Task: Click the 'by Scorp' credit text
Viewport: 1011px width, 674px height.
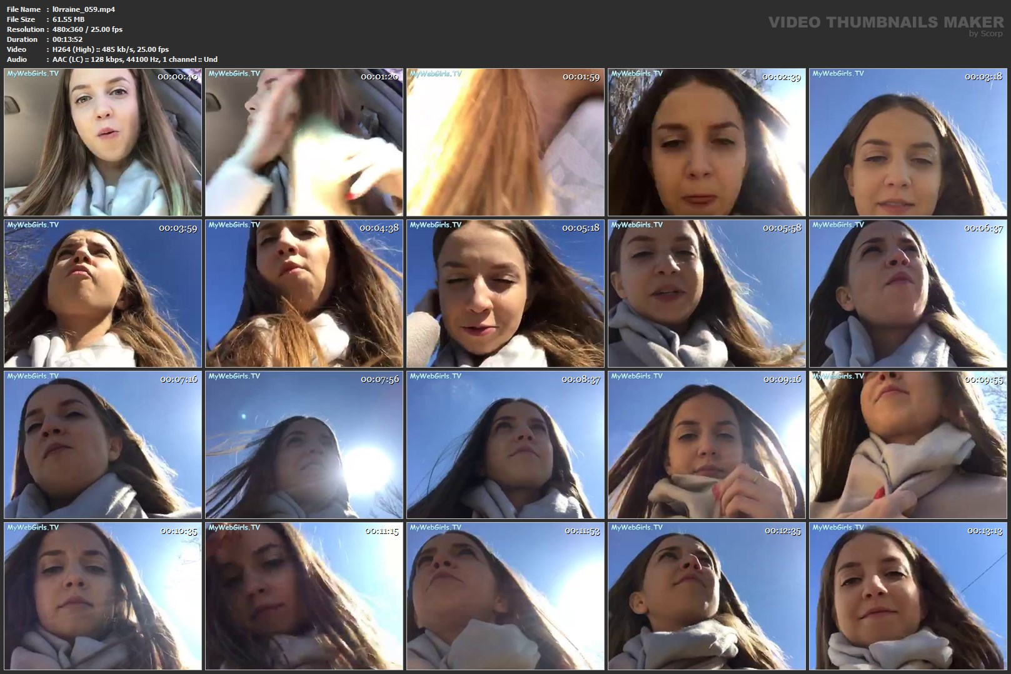Action: pyautogui.click(x=985, y=34)
